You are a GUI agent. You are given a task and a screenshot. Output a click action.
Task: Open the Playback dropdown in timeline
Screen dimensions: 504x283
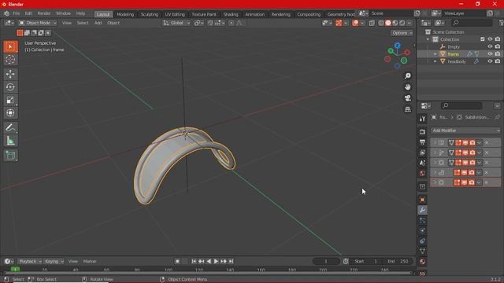(30, 262)
